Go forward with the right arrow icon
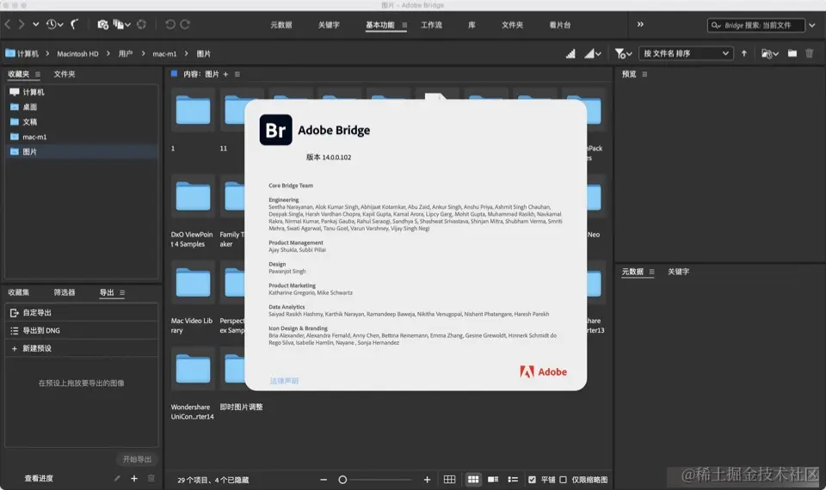Viewport: 826px width, 490px height. pos(22,24)
